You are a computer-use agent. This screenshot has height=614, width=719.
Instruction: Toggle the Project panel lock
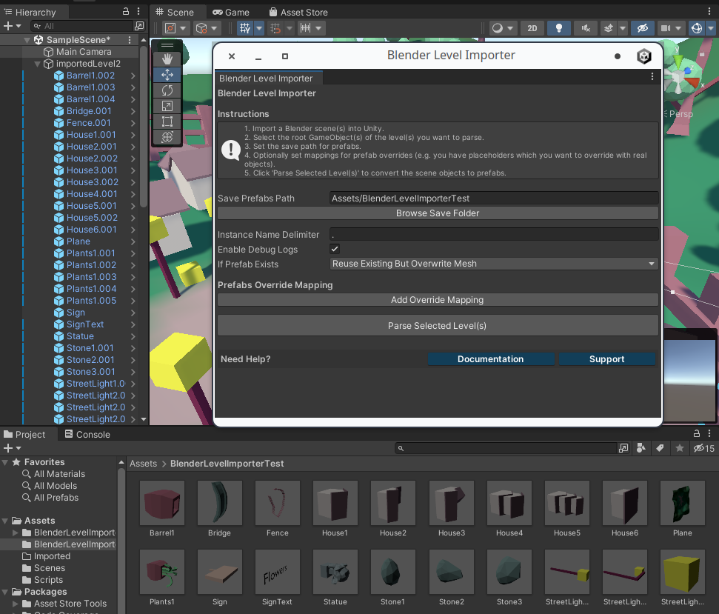(x=697, y=433)
